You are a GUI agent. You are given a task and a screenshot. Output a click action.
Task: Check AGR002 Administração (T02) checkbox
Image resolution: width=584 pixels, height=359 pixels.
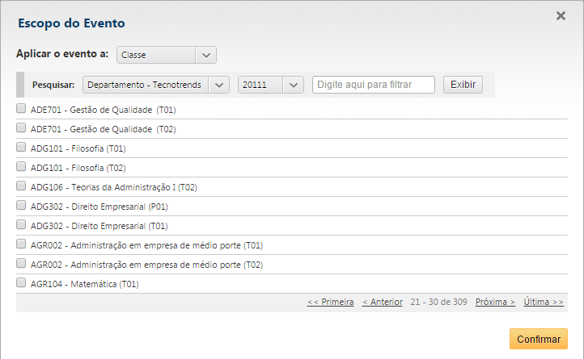pyautogui.click(x=21, y=264)
